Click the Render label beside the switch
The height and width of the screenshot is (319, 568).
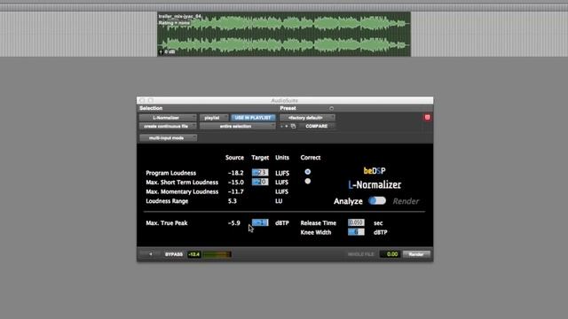(x=406, y=201)
